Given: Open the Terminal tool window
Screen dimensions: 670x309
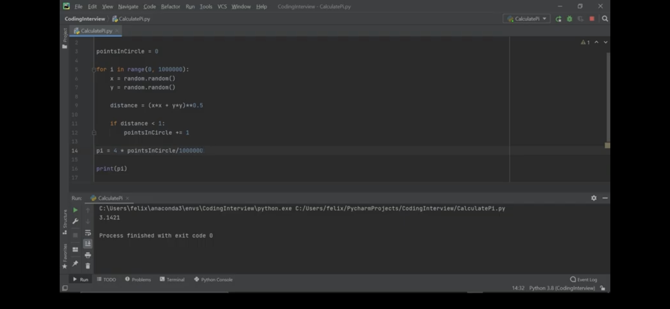Looking at the screenshot, I should (x=172, y=279).
